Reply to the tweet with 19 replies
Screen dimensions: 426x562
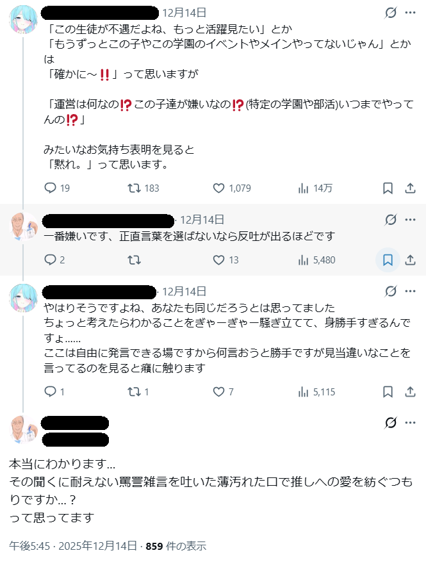pyautogui.click(x=51, y=188)
